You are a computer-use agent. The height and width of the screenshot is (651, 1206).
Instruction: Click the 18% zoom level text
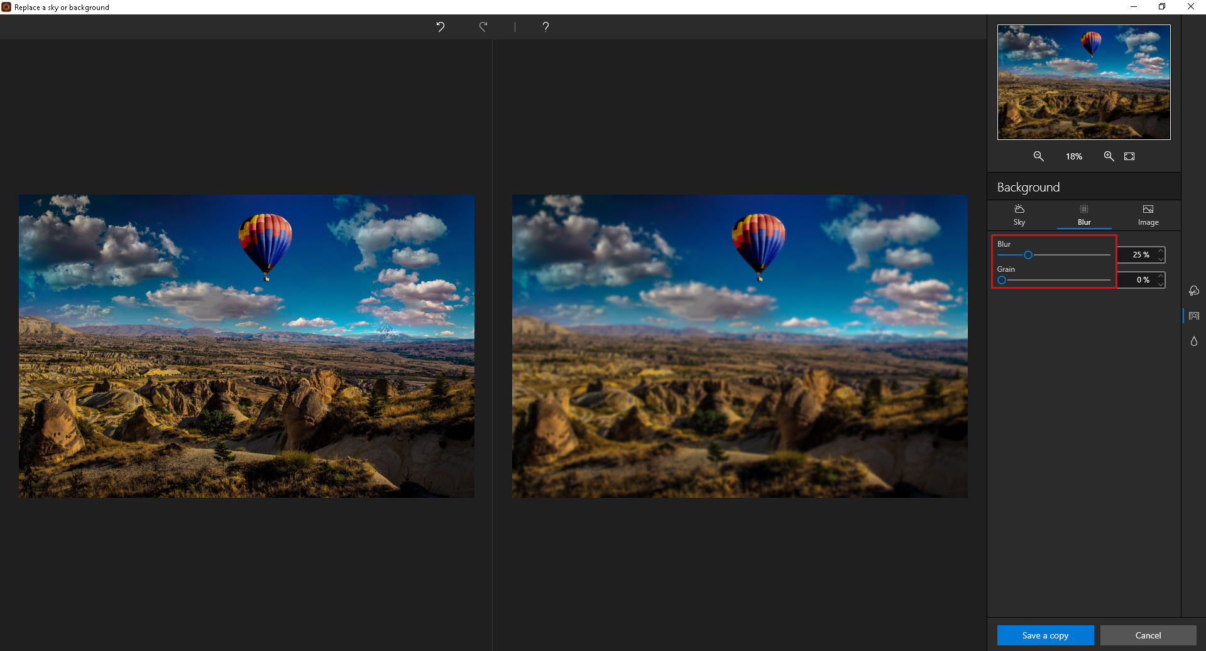pos(1073,156)
